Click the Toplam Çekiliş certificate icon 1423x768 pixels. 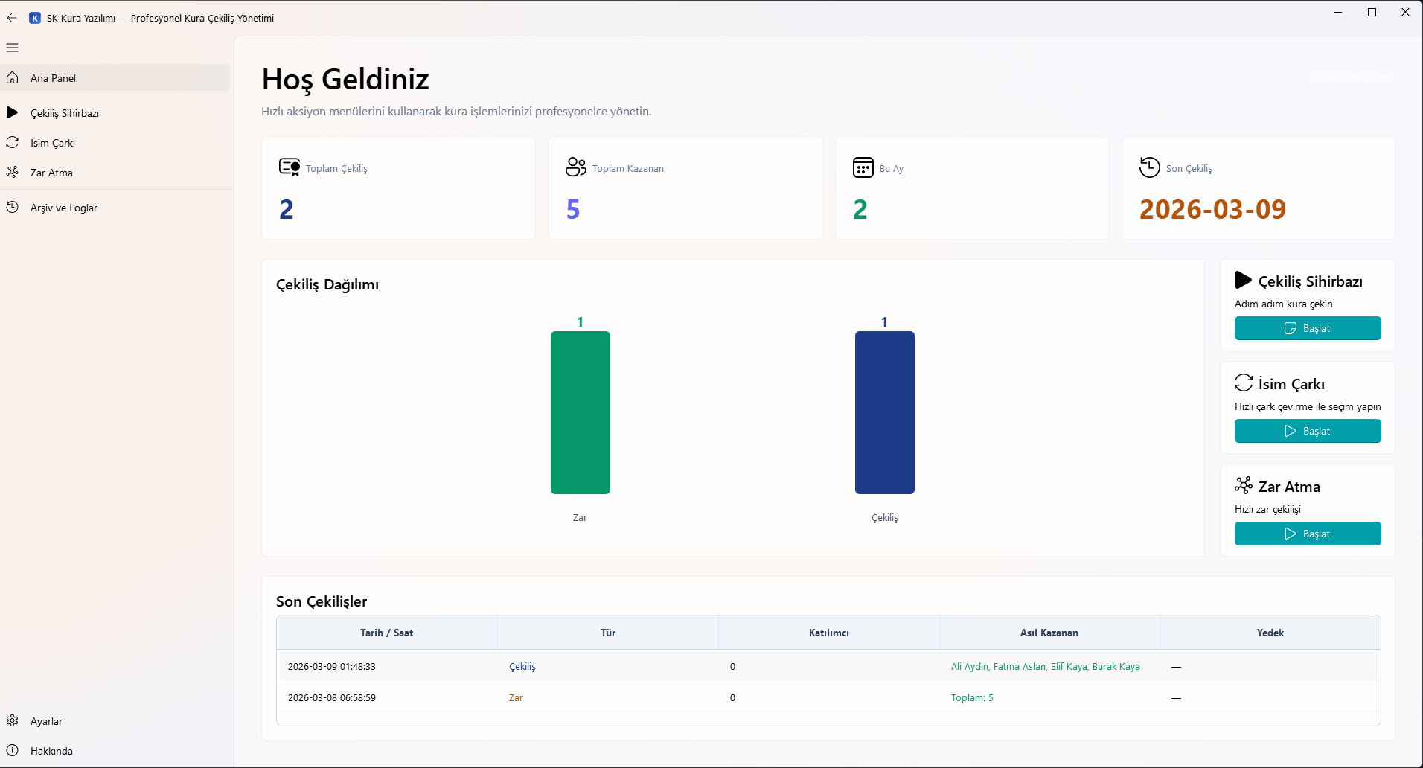coord(290,167)
